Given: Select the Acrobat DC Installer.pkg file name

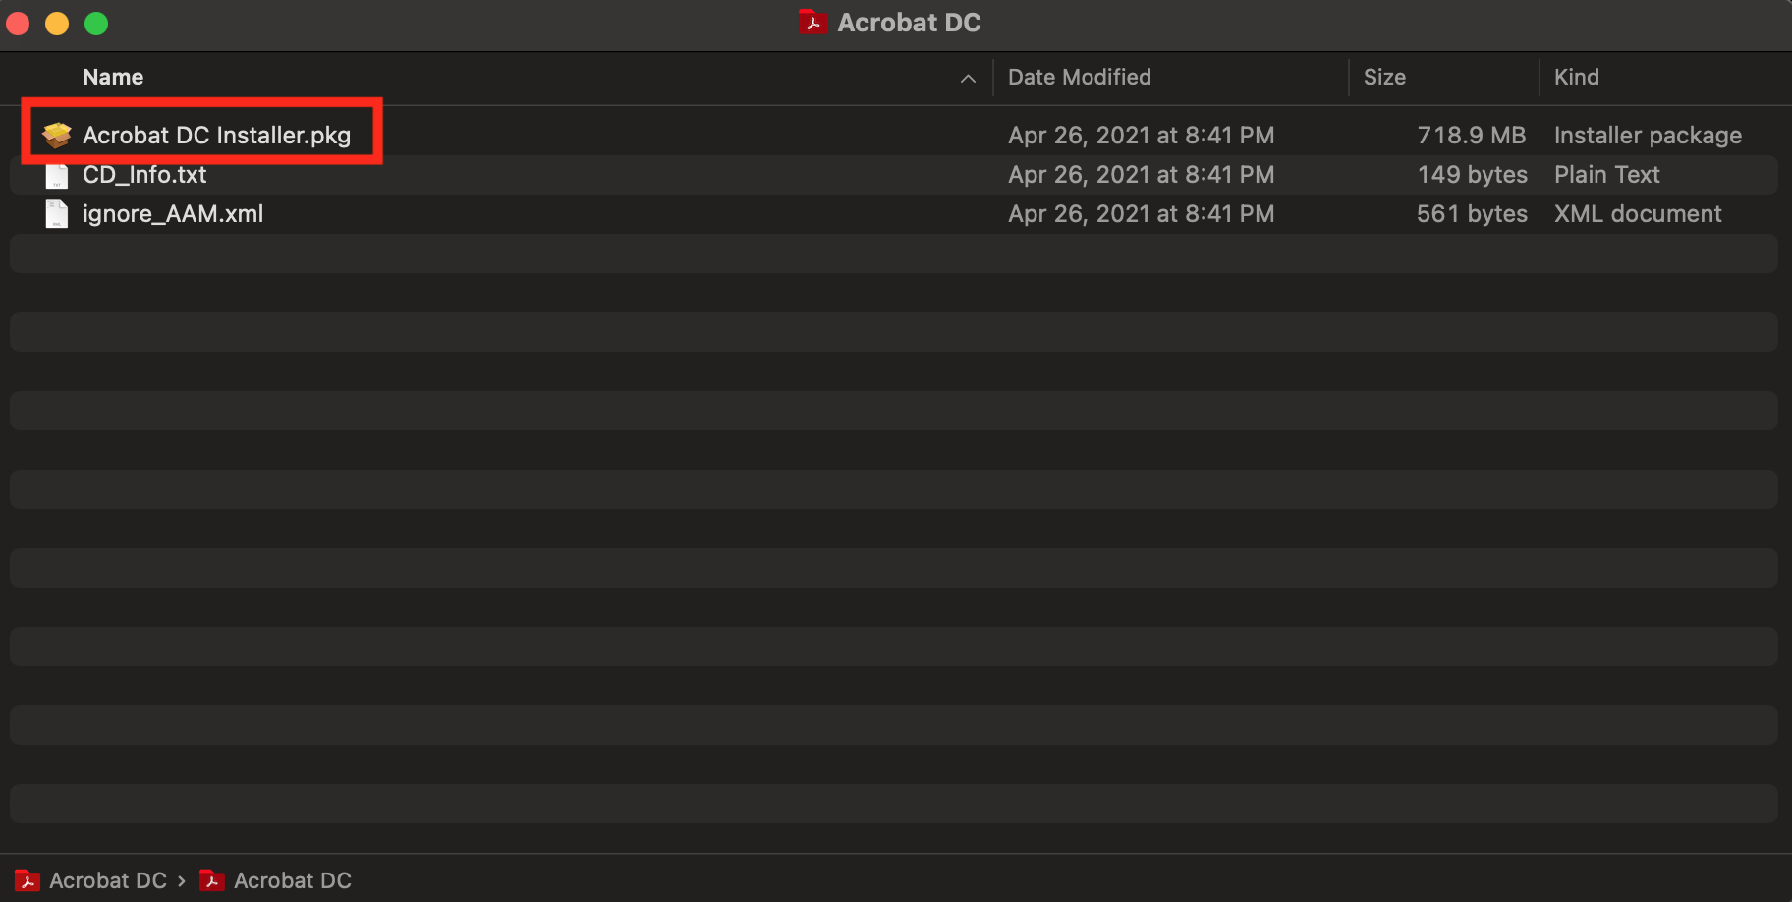Looking at the screenshot, I should click(216, 136).
